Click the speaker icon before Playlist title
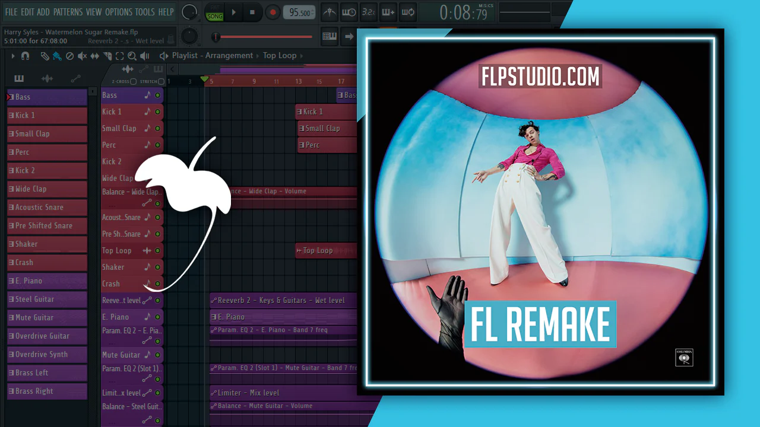 pos(164,56)
